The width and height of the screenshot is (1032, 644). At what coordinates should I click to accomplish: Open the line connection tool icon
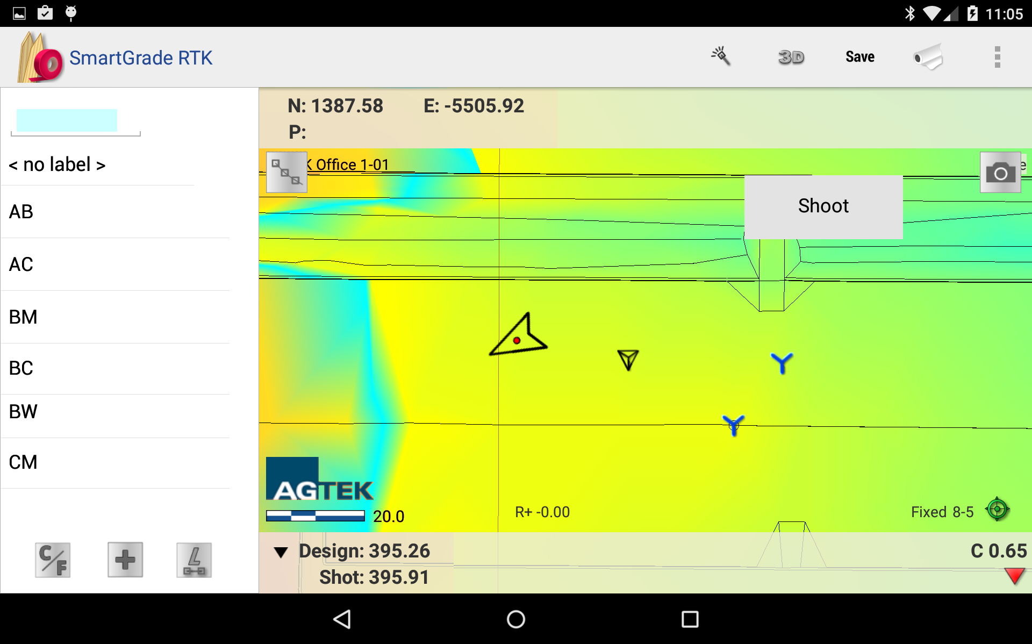click(x=286, y=173)
